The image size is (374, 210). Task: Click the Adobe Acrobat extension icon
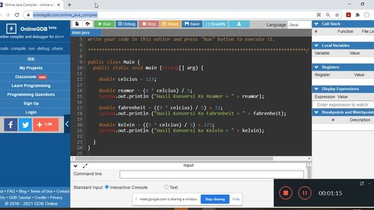[348, 15]
